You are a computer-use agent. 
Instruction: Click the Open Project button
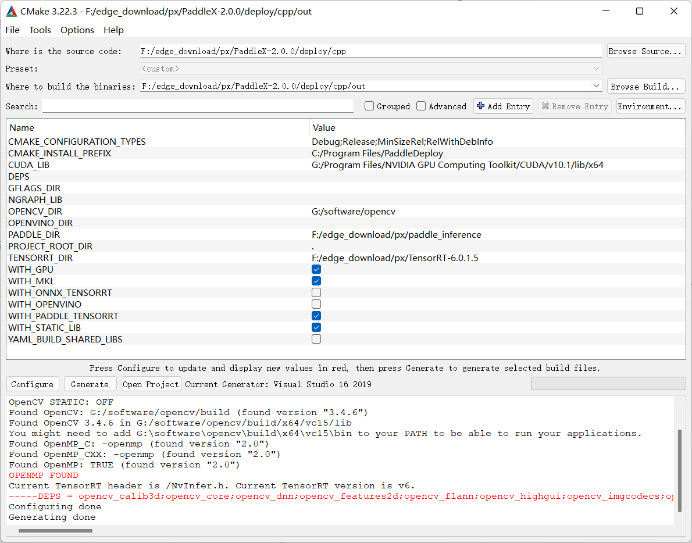click(x=151, y=384)
